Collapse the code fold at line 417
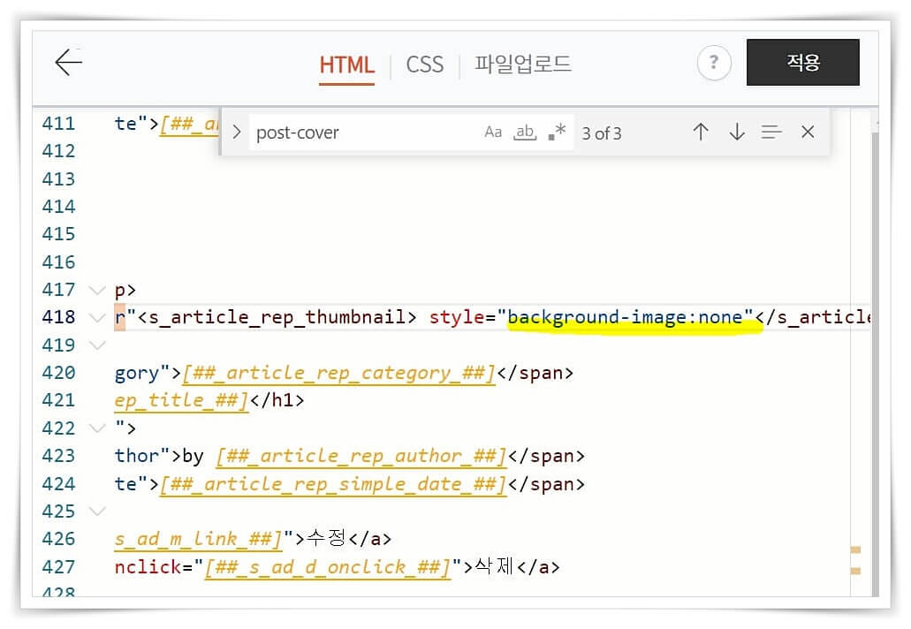This screenshot has height=629, width=911. [x=97, y=289]
